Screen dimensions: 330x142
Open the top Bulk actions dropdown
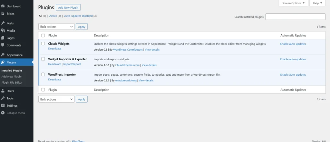(56, 27)
